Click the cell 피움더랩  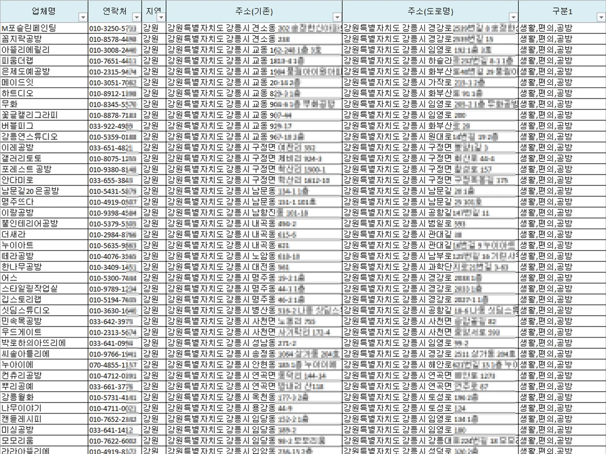(44, 61)
